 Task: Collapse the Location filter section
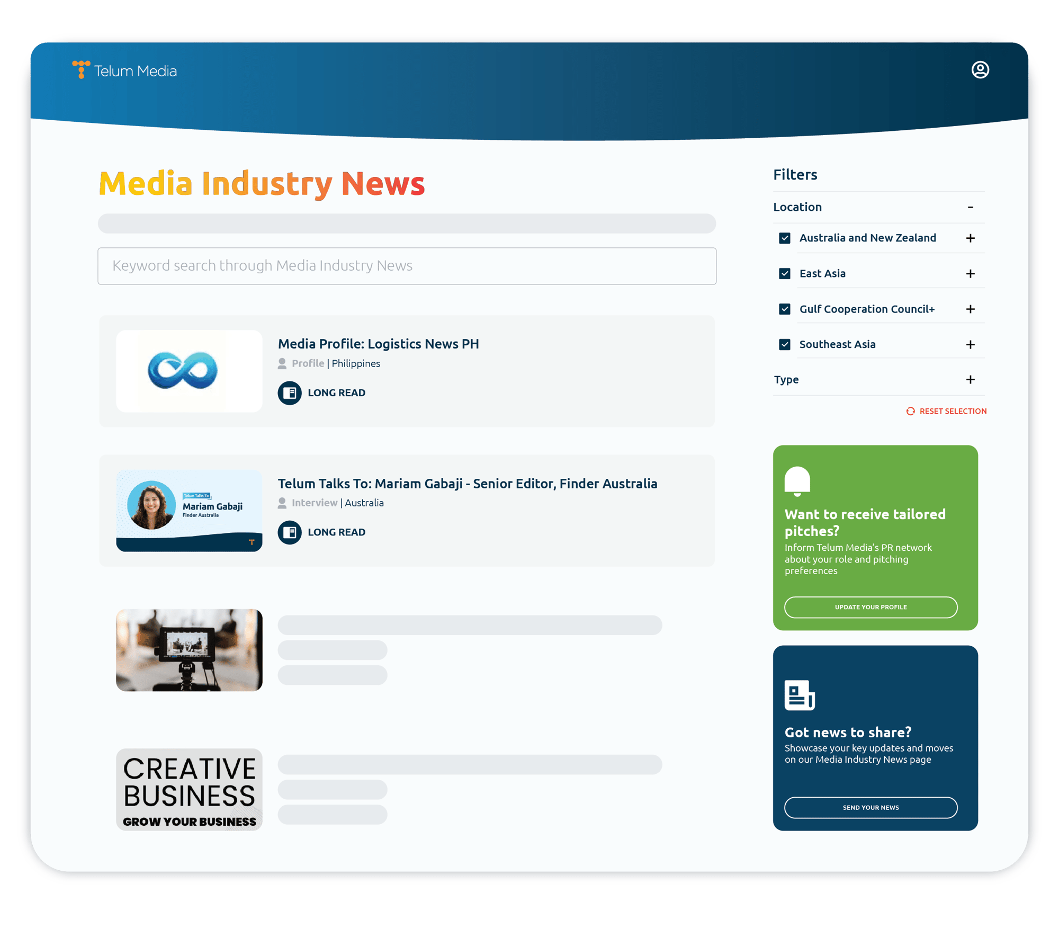tap(970, 207)
